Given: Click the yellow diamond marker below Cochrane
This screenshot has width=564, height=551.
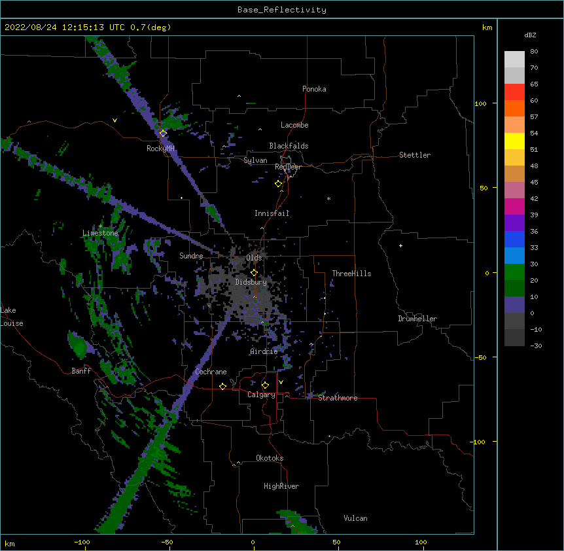Looking at the screenshot, I should click(222, 386).
